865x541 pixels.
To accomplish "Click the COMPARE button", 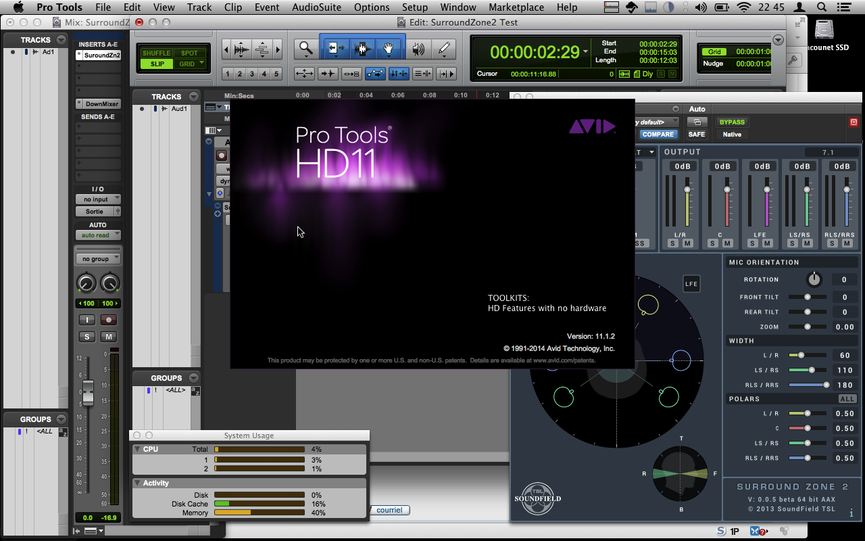I will [658, 135].
